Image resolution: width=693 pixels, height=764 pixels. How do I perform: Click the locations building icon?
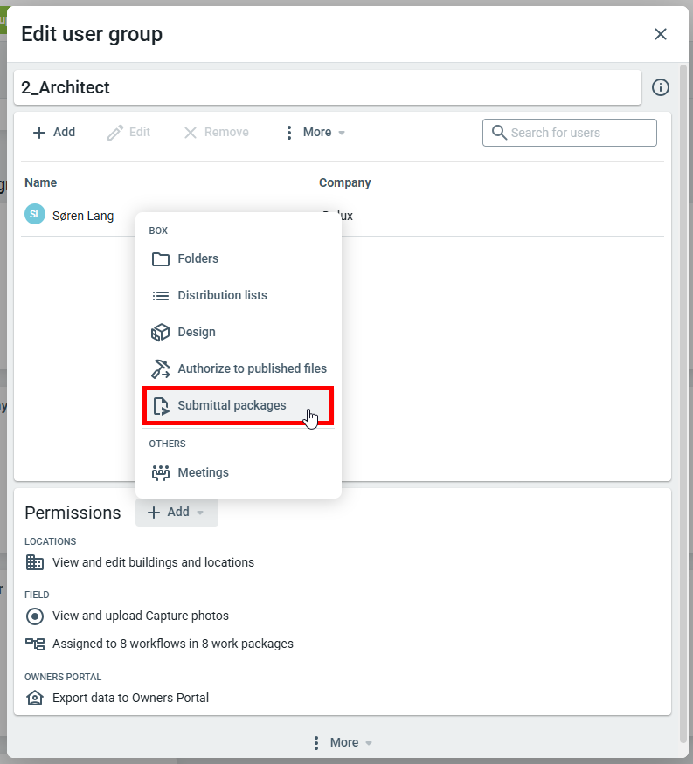35,563
